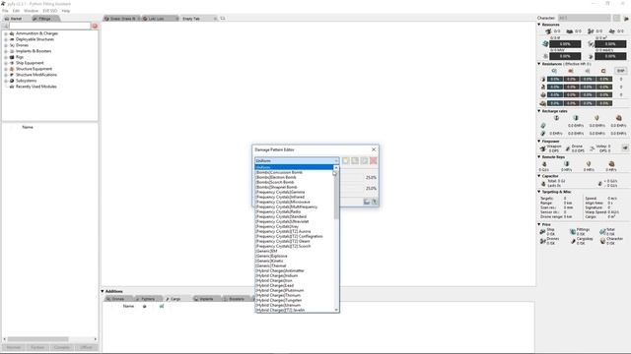Click the import-from-clipboard icon in Damage Pattern Editor
The width and height of the screenshot is (631, 354).
pos(367,202)
